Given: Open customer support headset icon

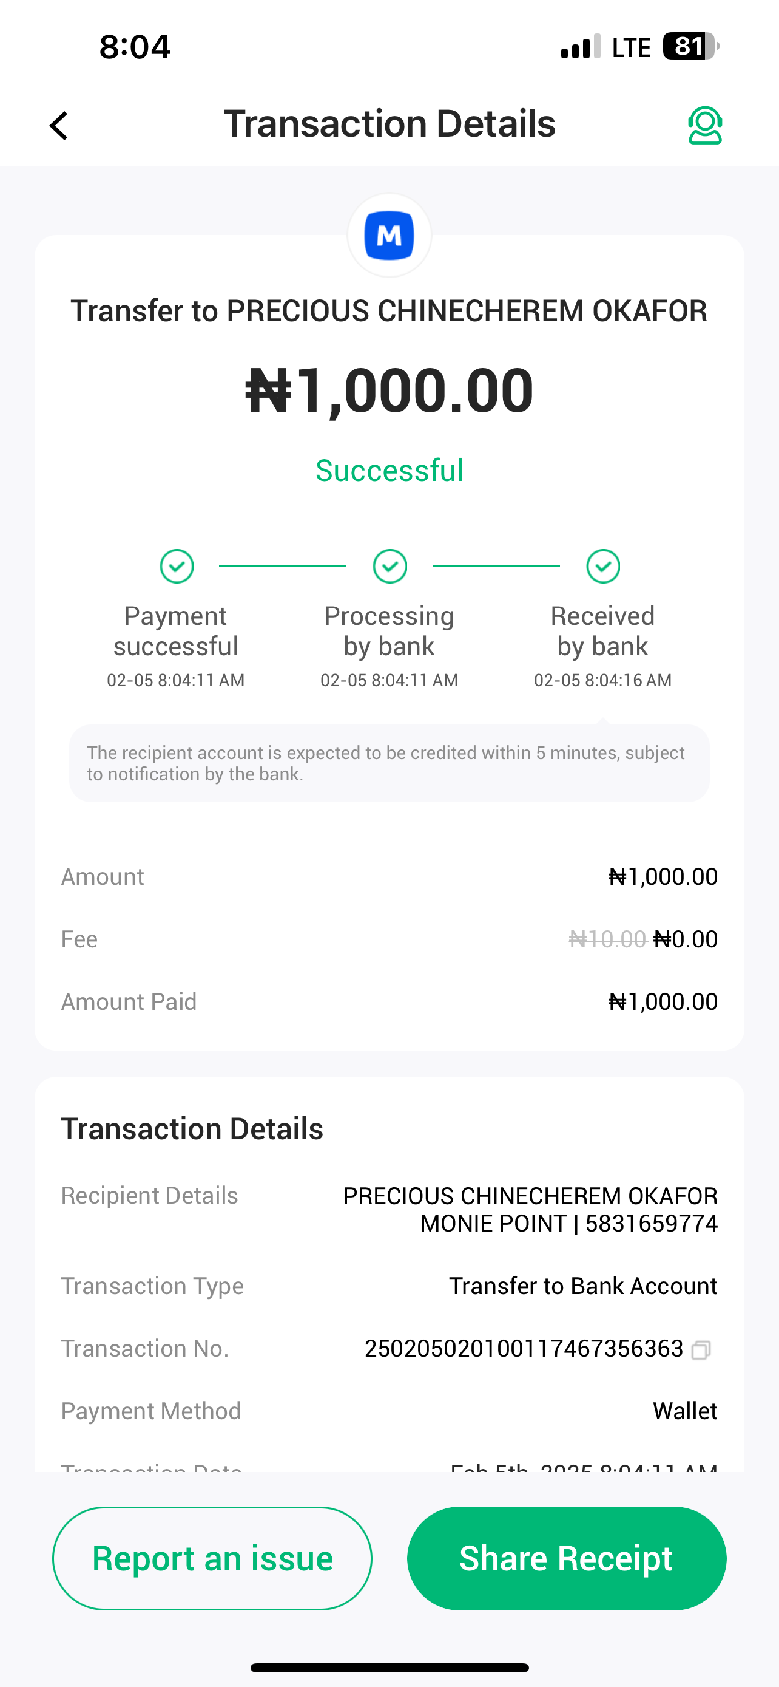Looking at the screenshot, I should pyautogui.click(x=704, y=125).
